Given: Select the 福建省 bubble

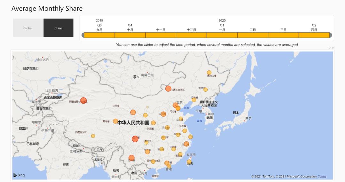Looking at the screenshot, I should pos(180,154).
